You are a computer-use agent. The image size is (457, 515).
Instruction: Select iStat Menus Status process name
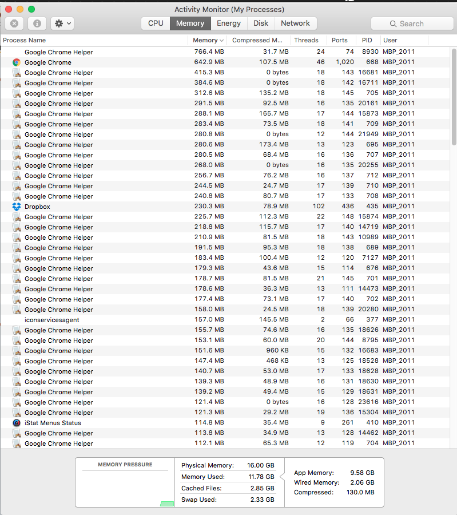tap(53, 423)
